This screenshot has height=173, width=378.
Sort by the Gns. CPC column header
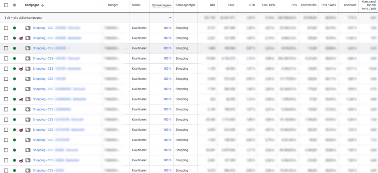point(268,5)
